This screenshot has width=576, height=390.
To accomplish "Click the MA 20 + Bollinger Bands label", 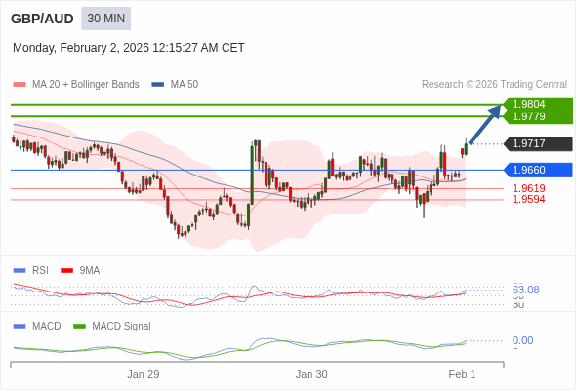I will (x=86, y=85).
